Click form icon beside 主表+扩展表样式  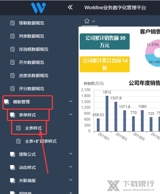tap(18, 141)
